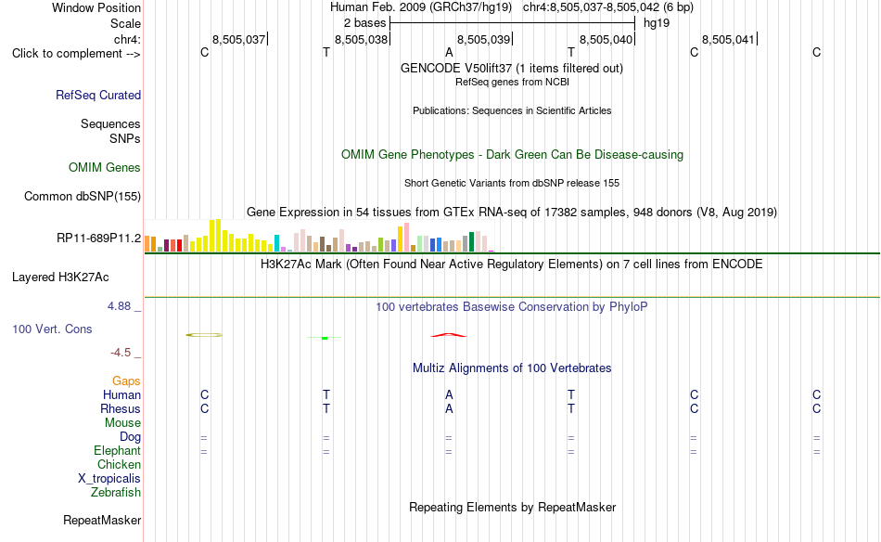Click the Sequences track label
Viewport: 881px width, 542px height.
[x=110, y=123]
